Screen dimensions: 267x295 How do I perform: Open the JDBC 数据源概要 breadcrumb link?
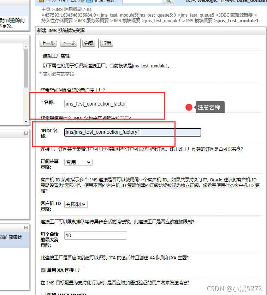coord(236,15)
